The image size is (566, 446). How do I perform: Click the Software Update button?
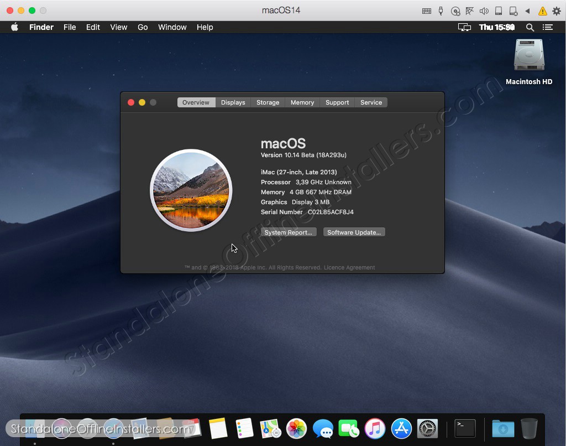tap(354, 232)
